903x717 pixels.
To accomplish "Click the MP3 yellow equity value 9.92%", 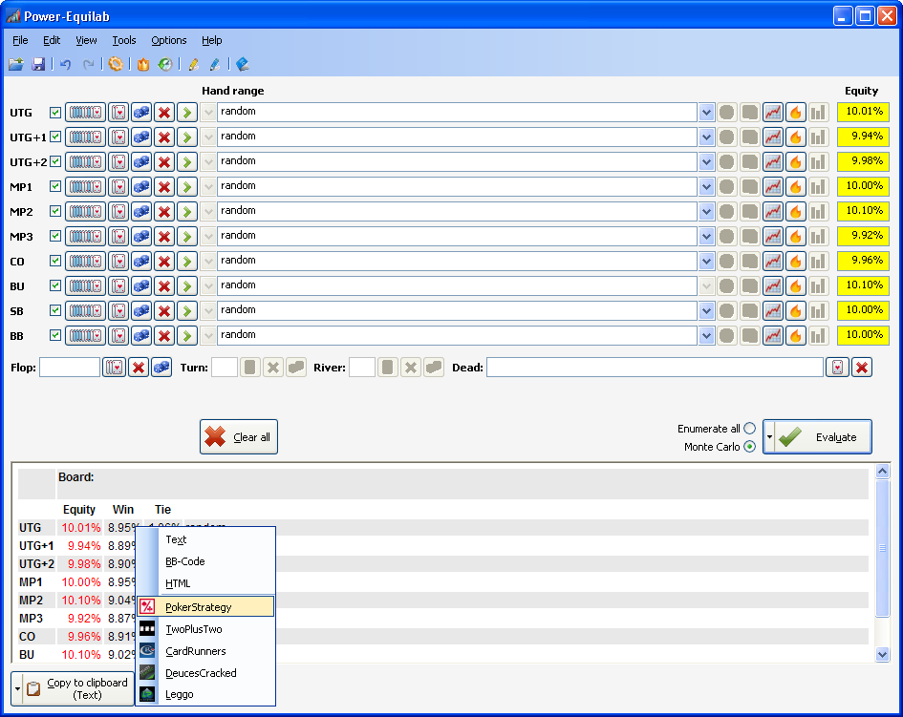I will click(x=863, y=236).
